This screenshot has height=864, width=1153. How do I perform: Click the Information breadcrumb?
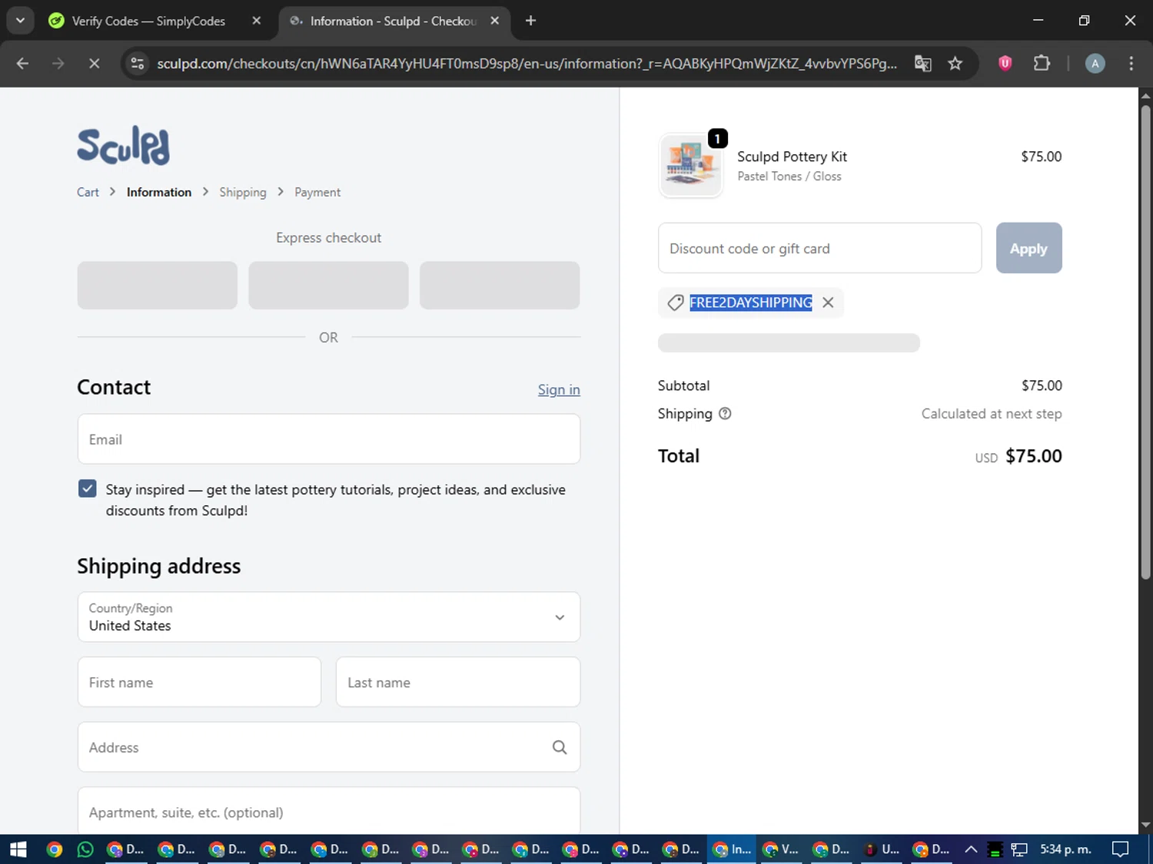(x=159, y=192)
